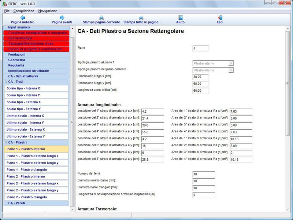This screenshot has width=293, height=220.
Task: Click the Pagina indietro back arrow icon
Action: pos(23,18)
